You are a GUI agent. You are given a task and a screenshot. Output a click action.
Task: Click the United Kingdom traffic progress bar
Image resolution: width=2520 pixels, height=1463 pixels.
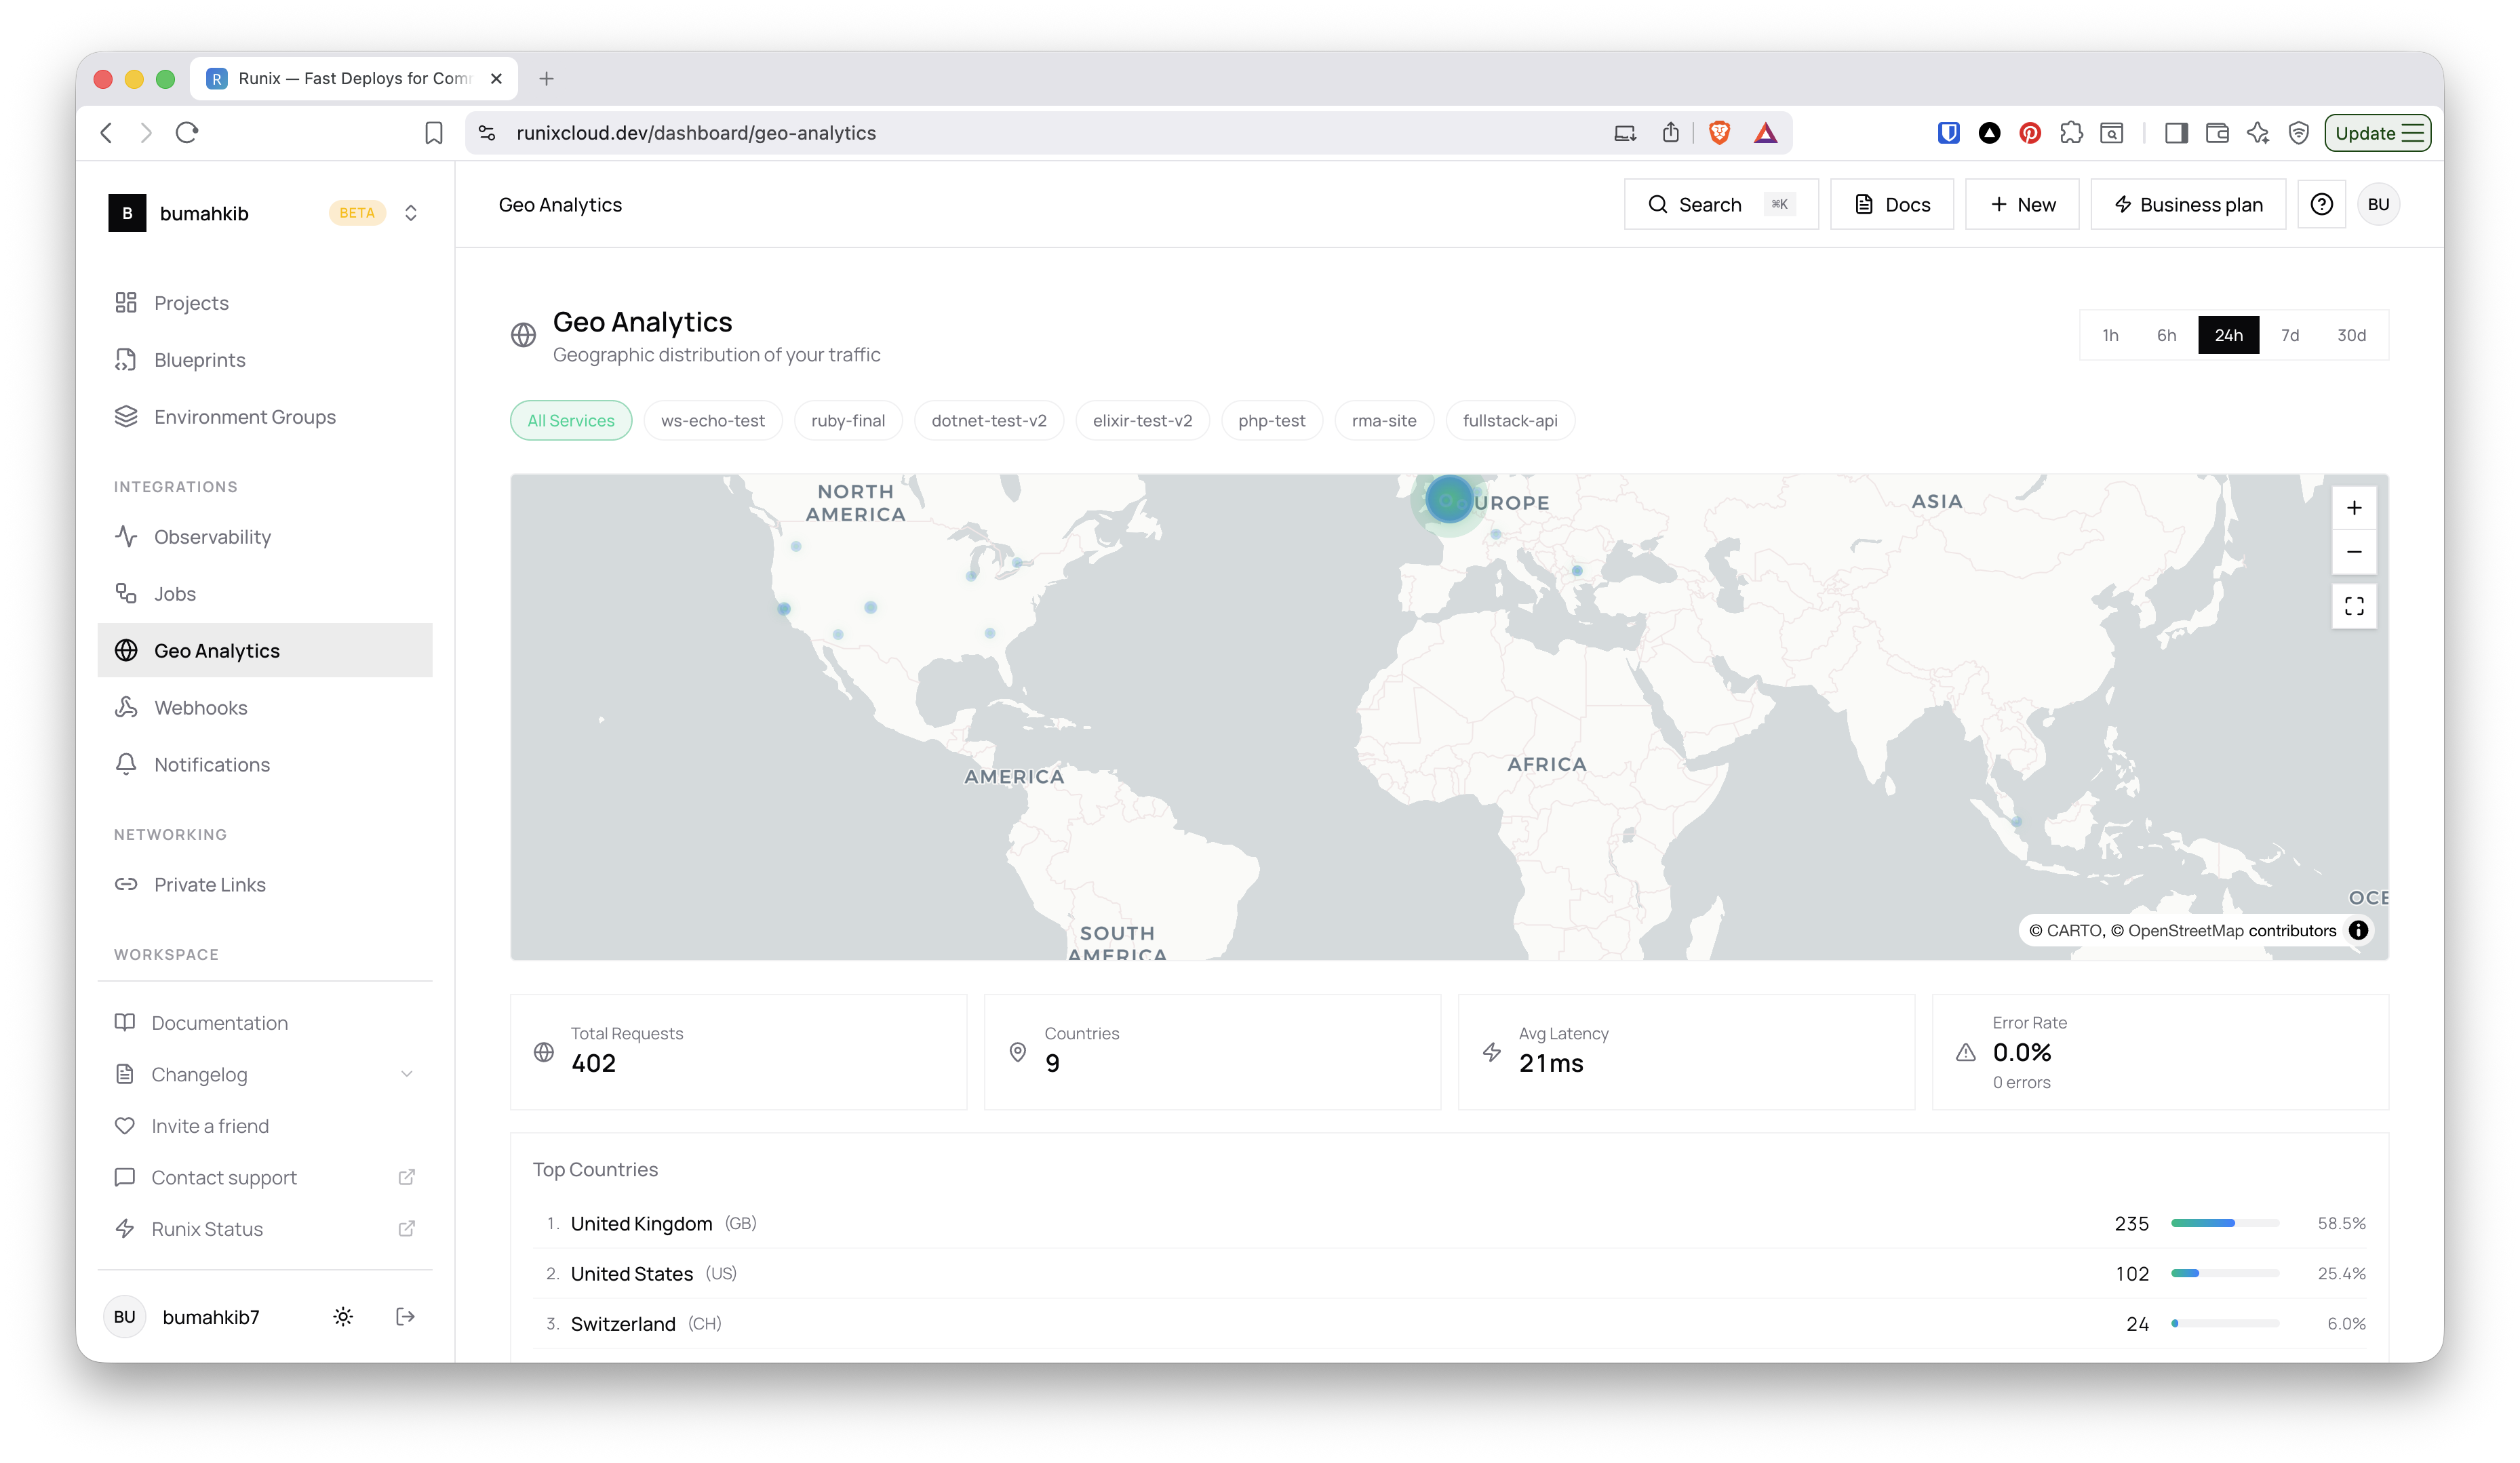pyautogui.click(x=2224, y=1223)
